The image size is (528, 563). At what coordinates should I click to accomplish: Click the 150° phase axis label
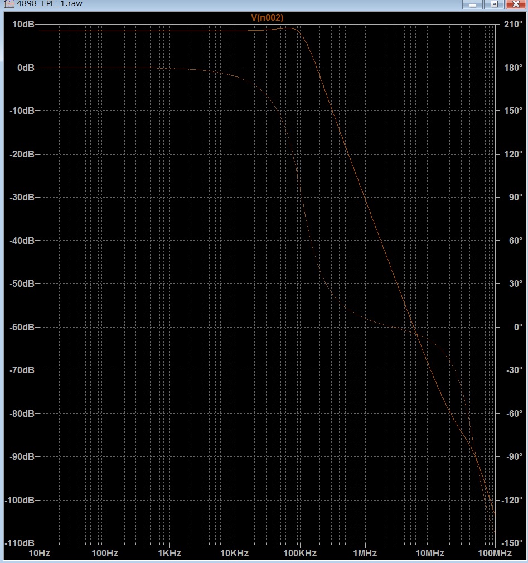point(513,110)
